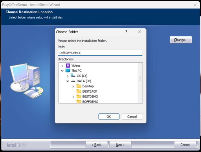Cancel the Choose Folder dialog
Viewport: 201px width, 152px height.
(x=132, y=117)
